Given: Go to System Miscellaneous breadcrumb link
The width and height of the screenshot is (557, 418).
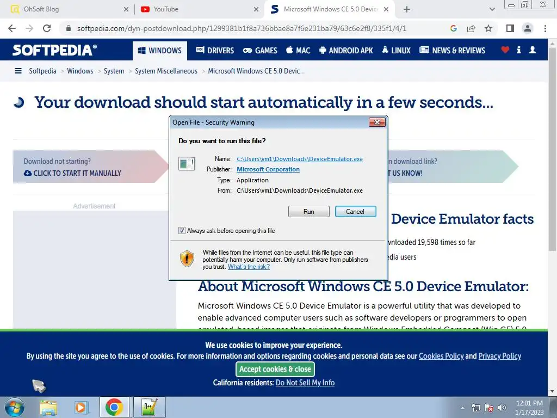Looking at the screenshot, I should click(166, 71).
